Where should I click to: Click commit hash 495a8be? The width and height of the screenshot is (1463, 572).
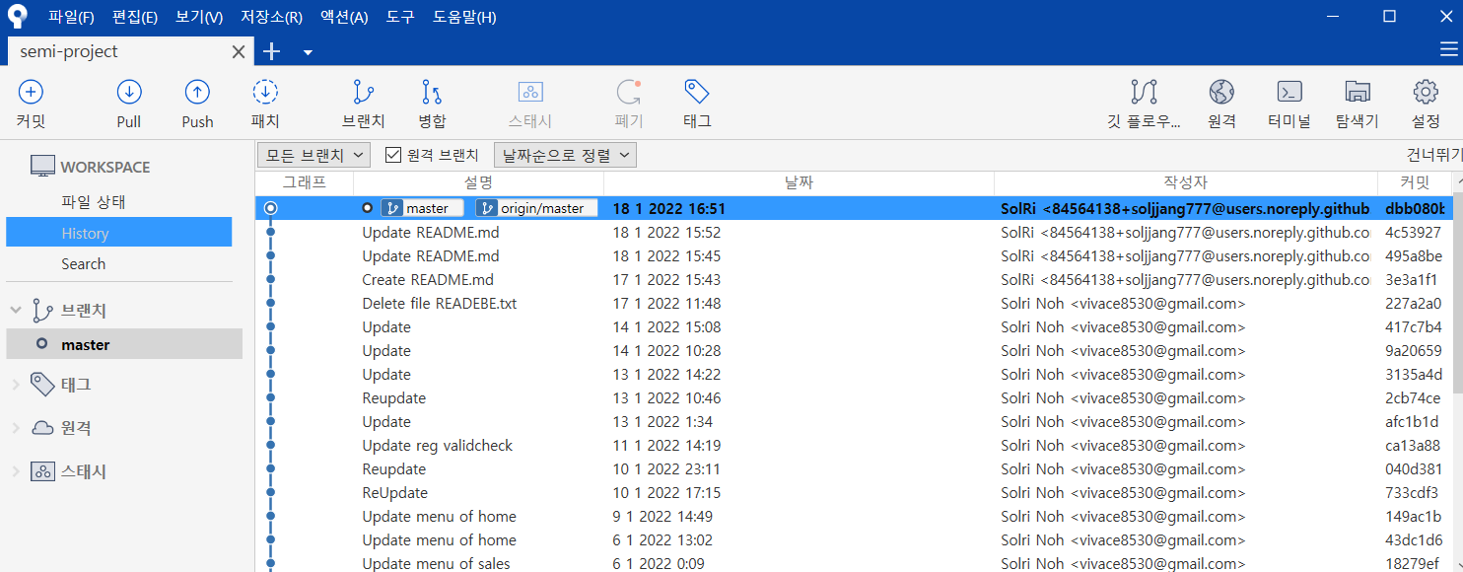[1413, 256]
